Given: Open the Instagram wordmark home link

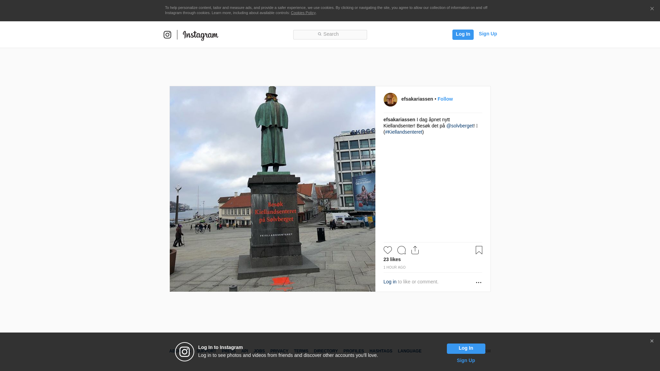Looking at the screenshot, I should click(200, 35).
